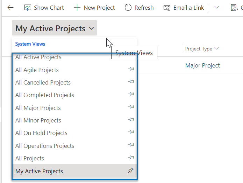Open Show Chart from the toolbar
This screenshot has width=243, height=183.
pos(44,8)
